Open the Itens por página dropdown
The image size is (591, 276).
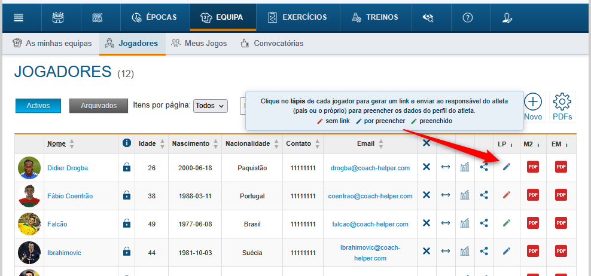click(211, 106)
